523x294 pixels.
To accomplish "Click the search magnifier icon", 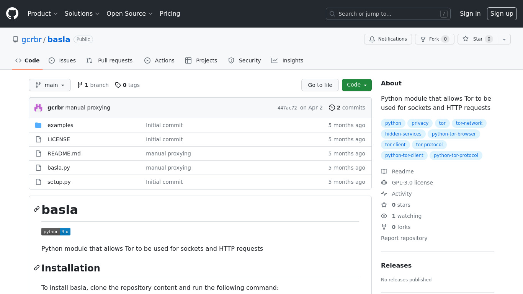I will point(332,14).
